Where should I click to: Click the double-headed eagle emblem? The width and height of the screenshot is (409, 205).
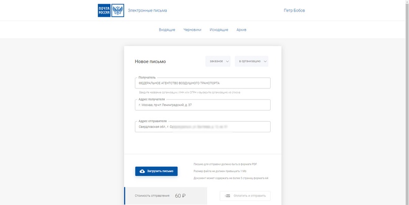pos(118,11)
